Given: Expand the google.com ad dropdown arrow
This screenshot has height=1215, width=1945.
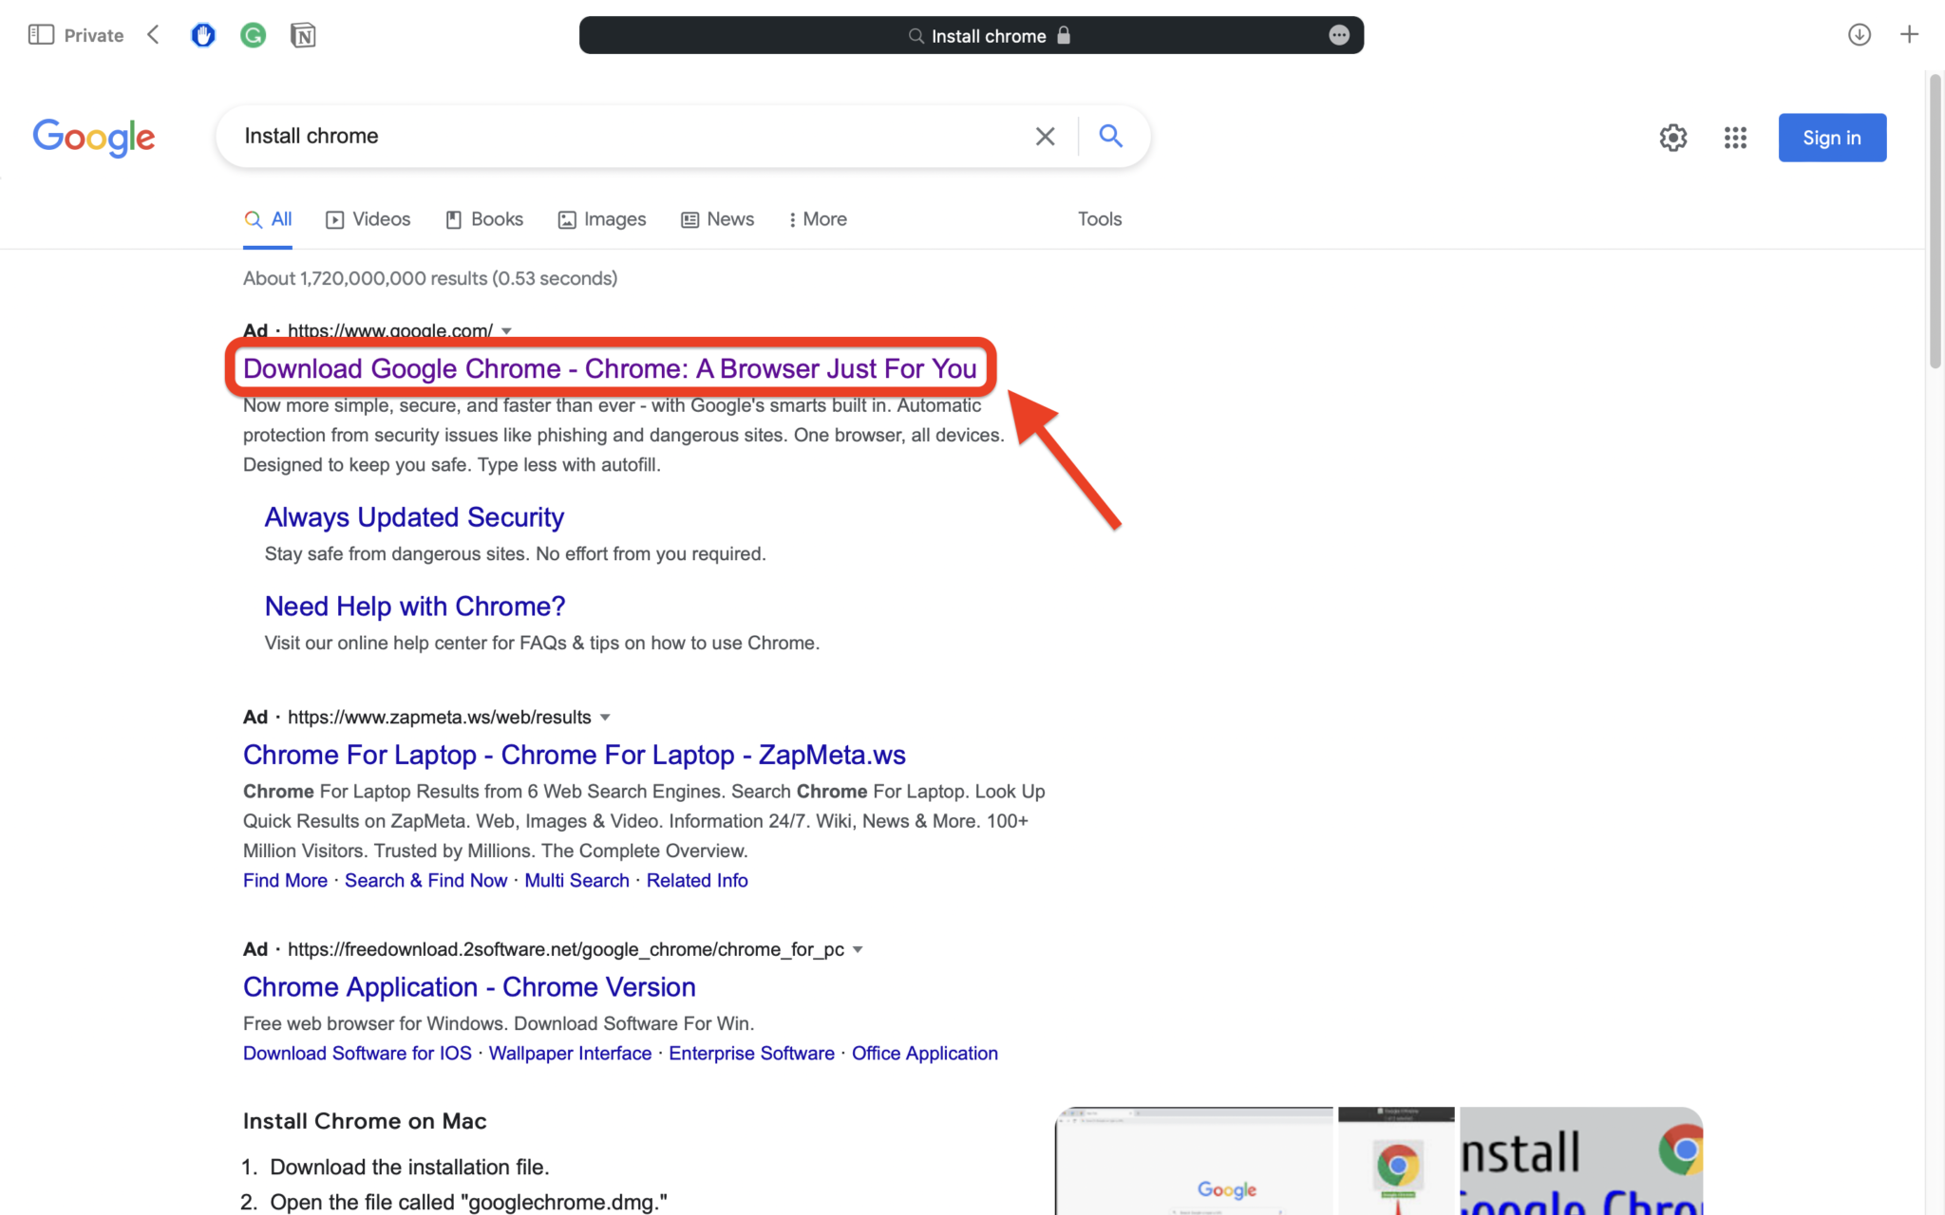Looking at the screenshot, I should coord(507,331).
